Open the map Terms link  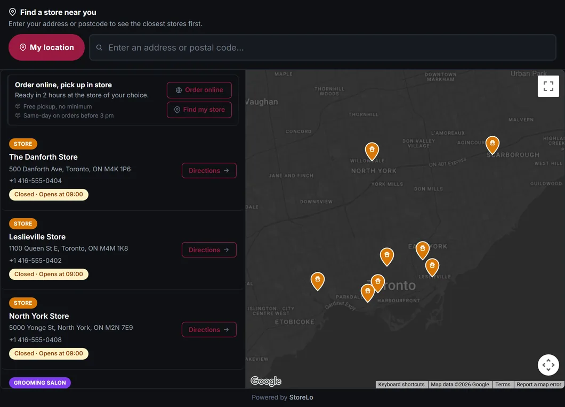[x=503, y=384]
